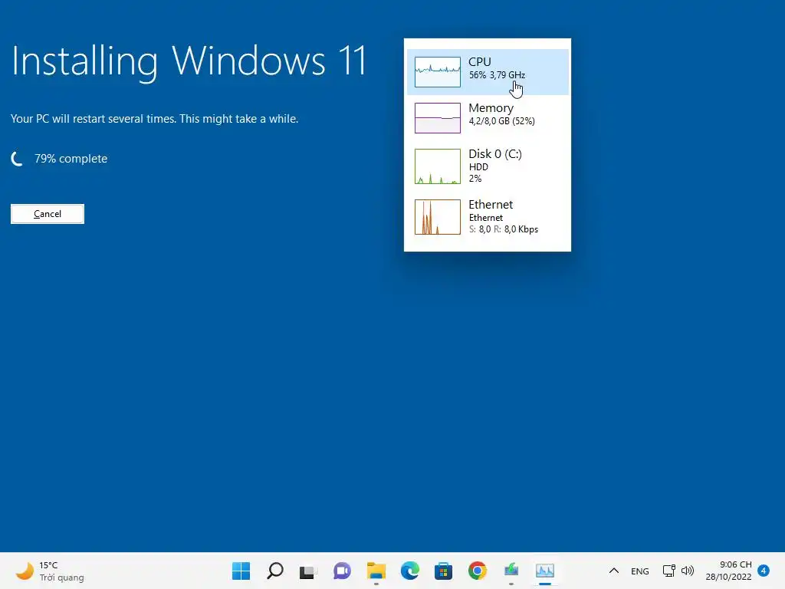The image size is (785, 589).
Task: Open network status tray icon
Action: (668, 571)
